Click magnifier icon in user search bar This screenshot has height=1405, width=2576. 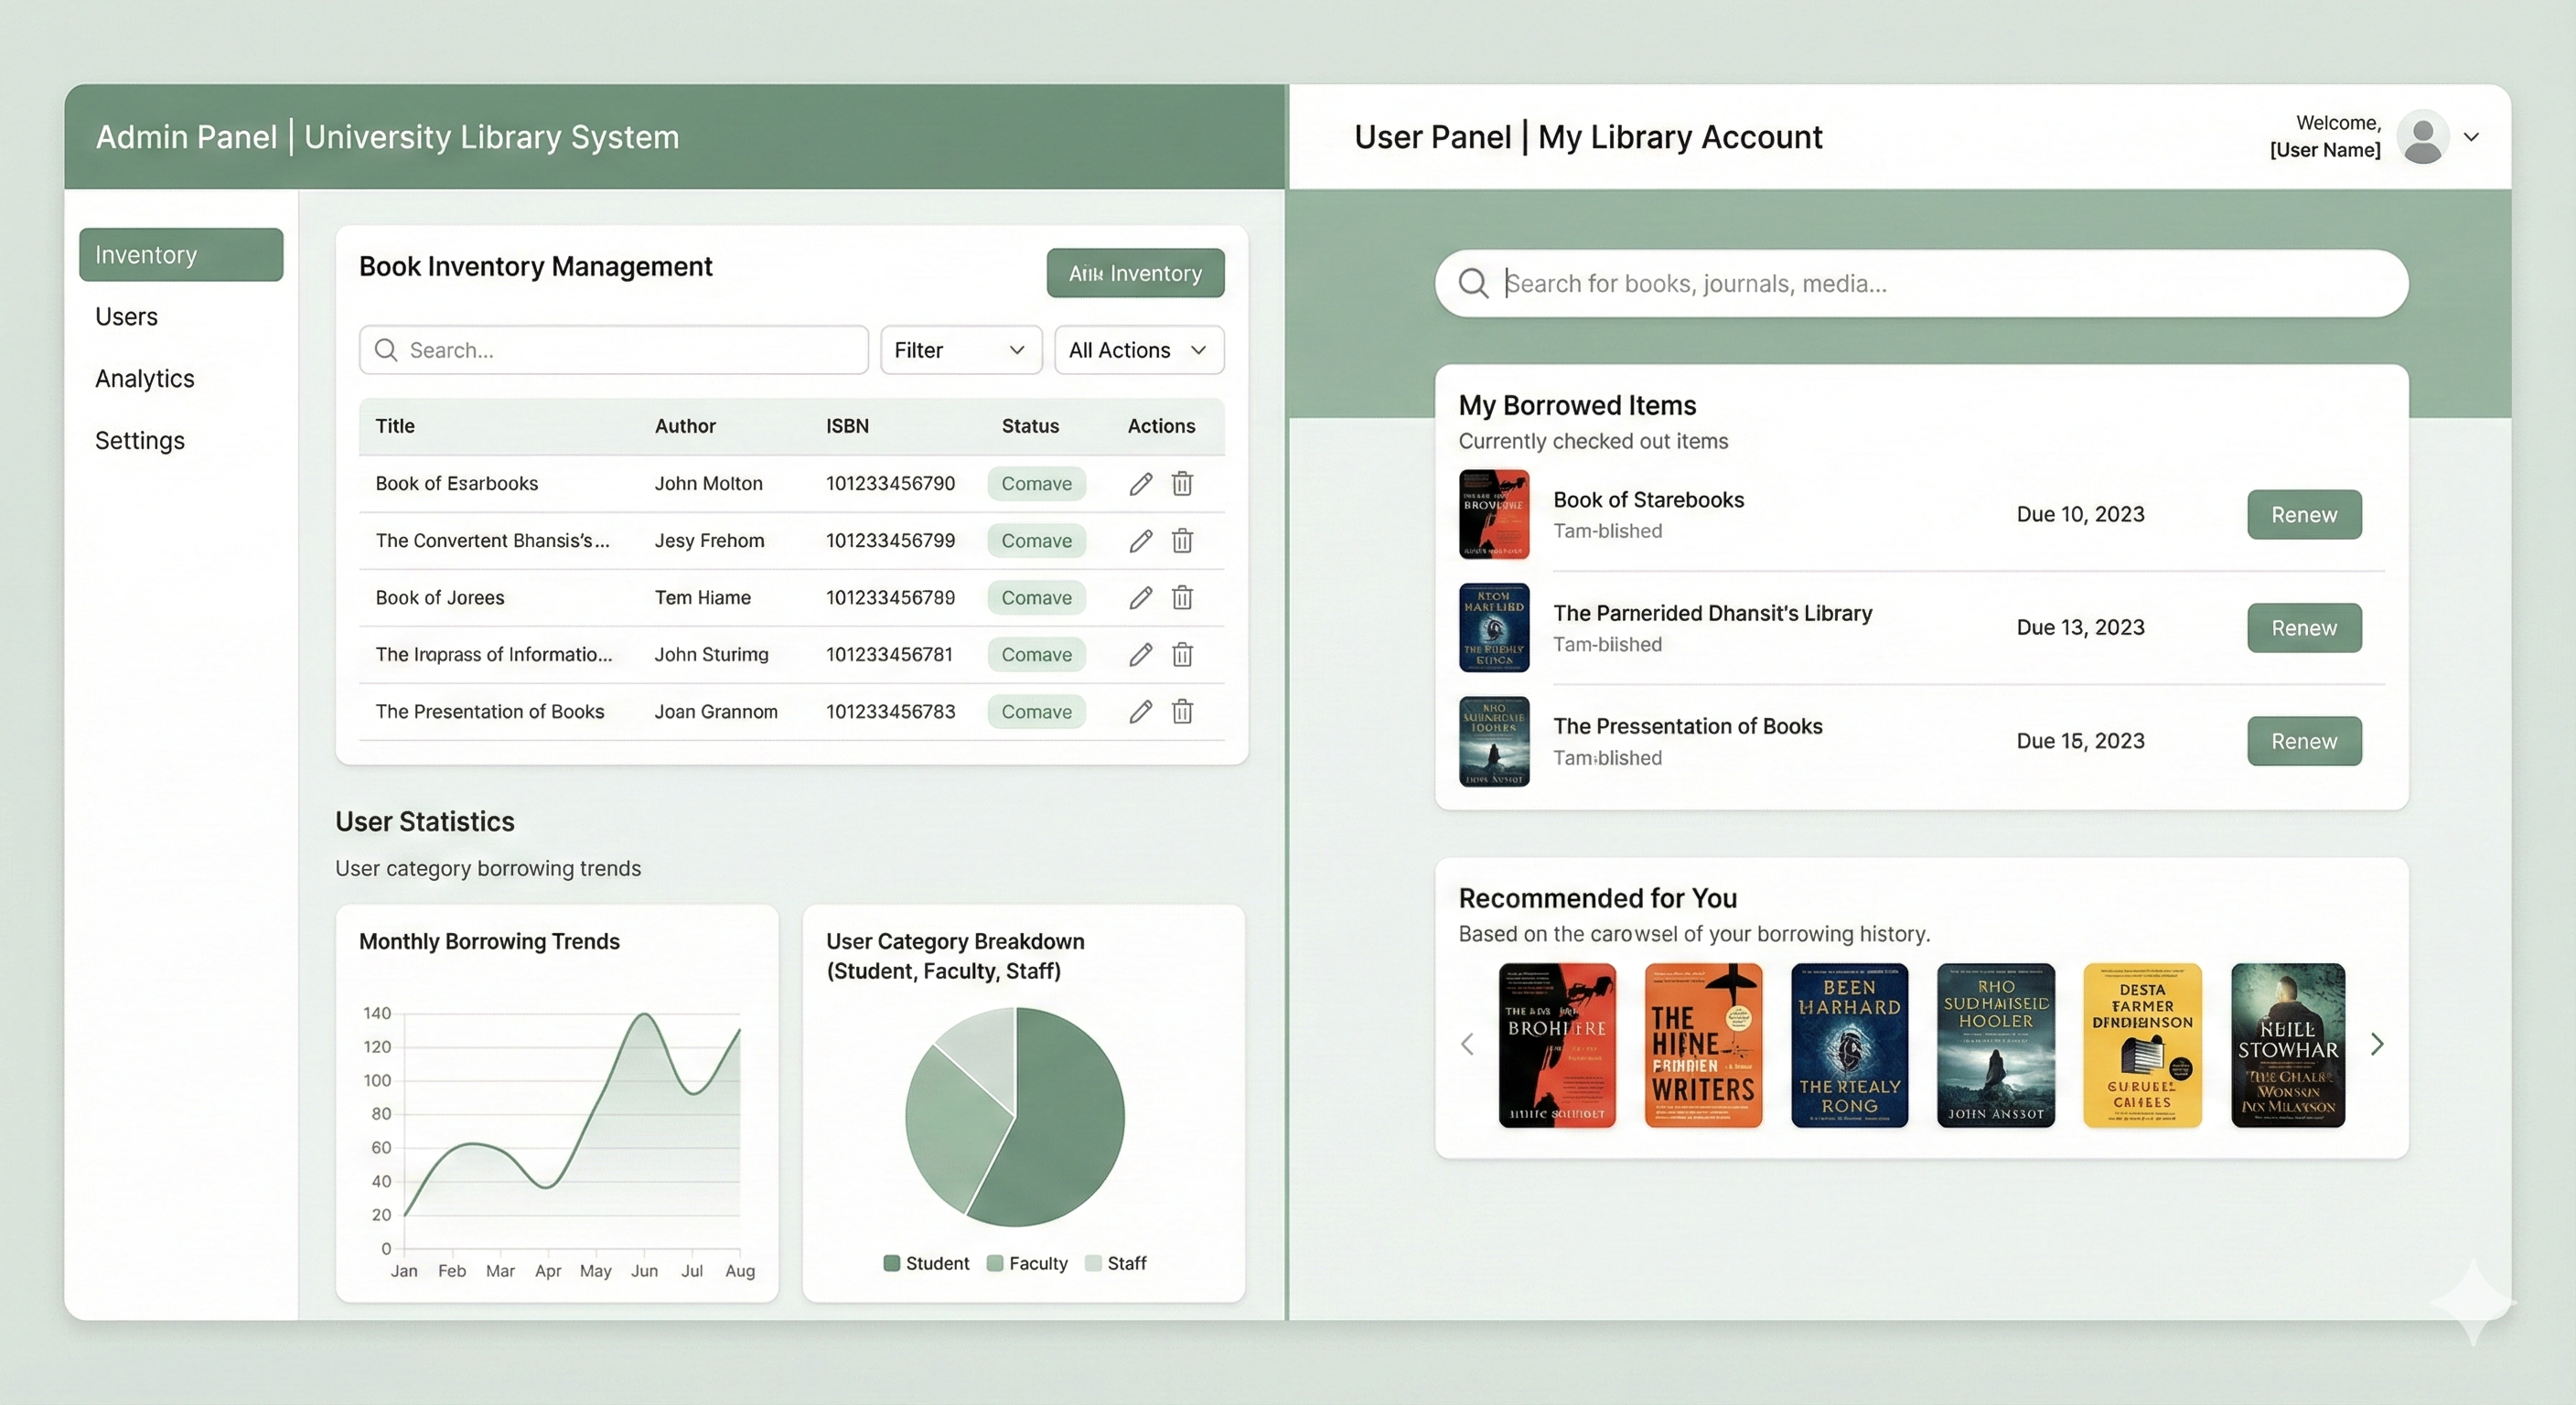tap(1473, 283)
